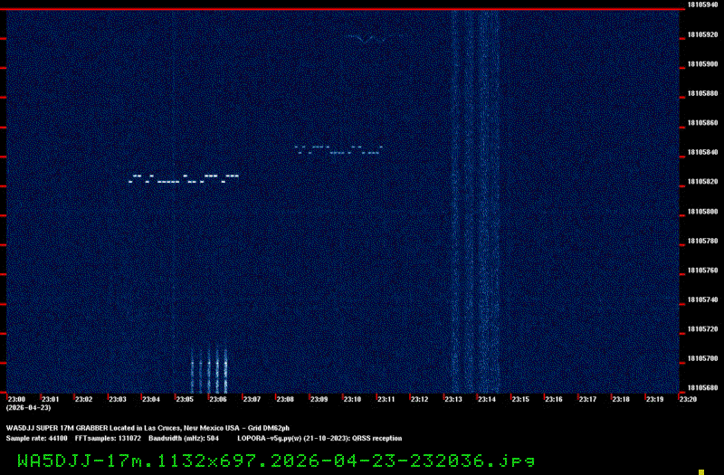724x475 pixels.
Task: Click the 23:17 time axis label
Action: pos(587,399)
